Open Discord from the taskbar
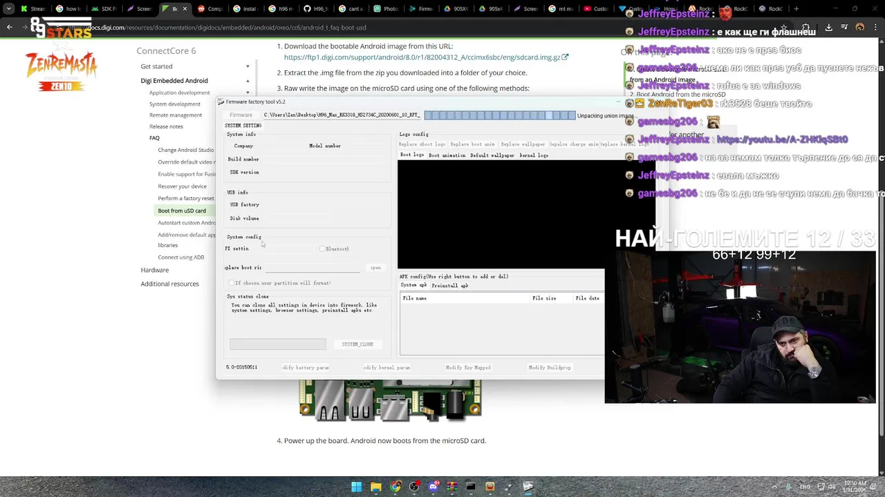This screenshot has height=497, width=885. 434,487
